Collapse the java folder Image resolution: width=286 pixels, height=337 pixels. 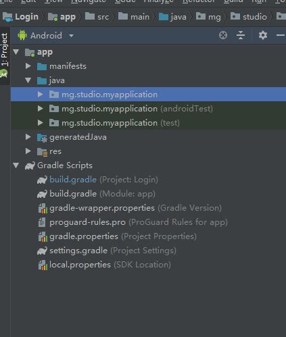tap(28, 80)
